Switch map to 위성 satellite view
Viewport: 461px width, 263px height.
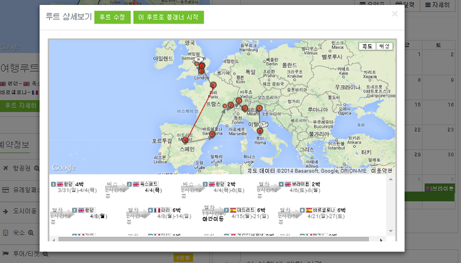point(384,47)
